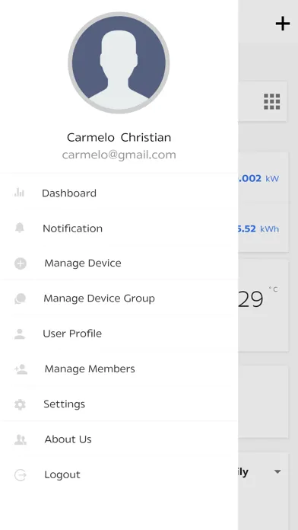Screen dimensions: 298x530
Task: Open the About Us page
Action: (x=119, y=439)
